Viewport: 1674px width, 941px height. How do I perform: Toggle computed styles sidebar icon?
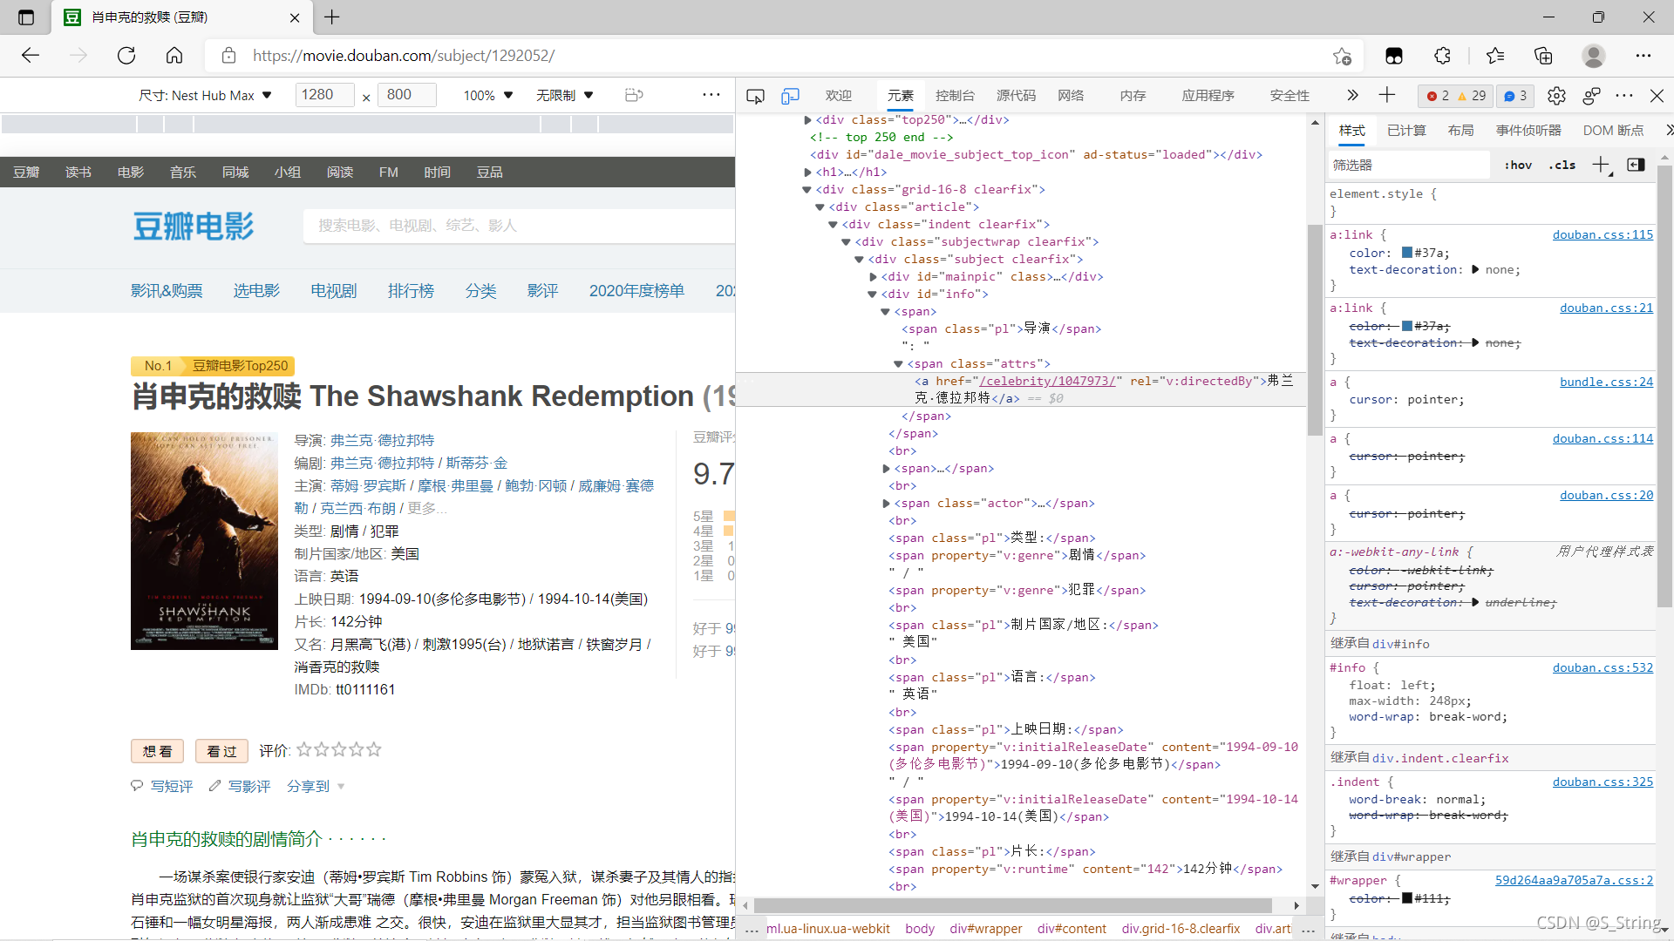point(1636,165)
